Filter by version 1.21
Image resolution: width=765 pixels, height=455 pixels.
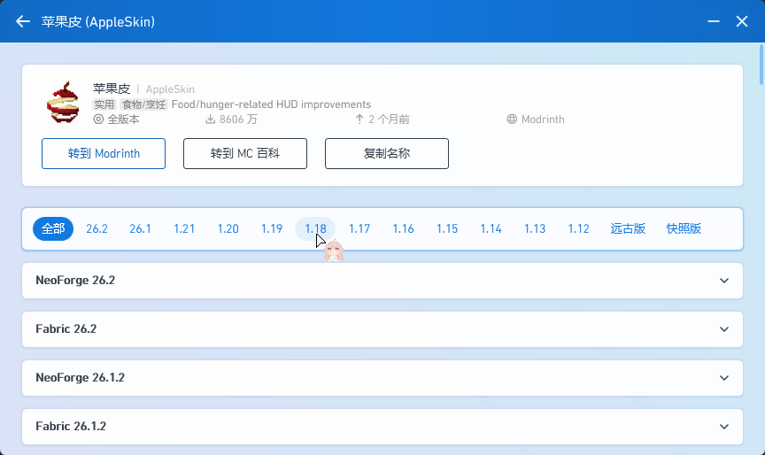click(x=184, y=228)
